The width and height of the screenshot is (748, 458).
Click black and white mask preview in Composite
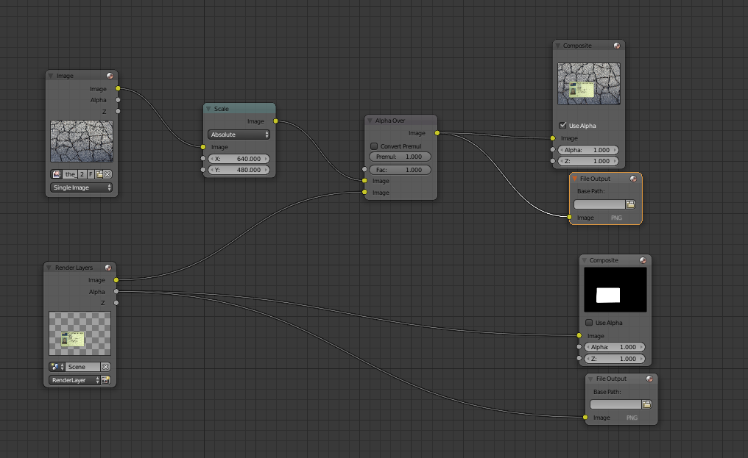tap(615, 290)
